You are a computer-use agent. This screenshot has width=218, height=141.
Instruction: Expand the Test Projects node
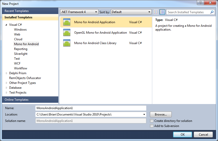click(x=6, y=93)
